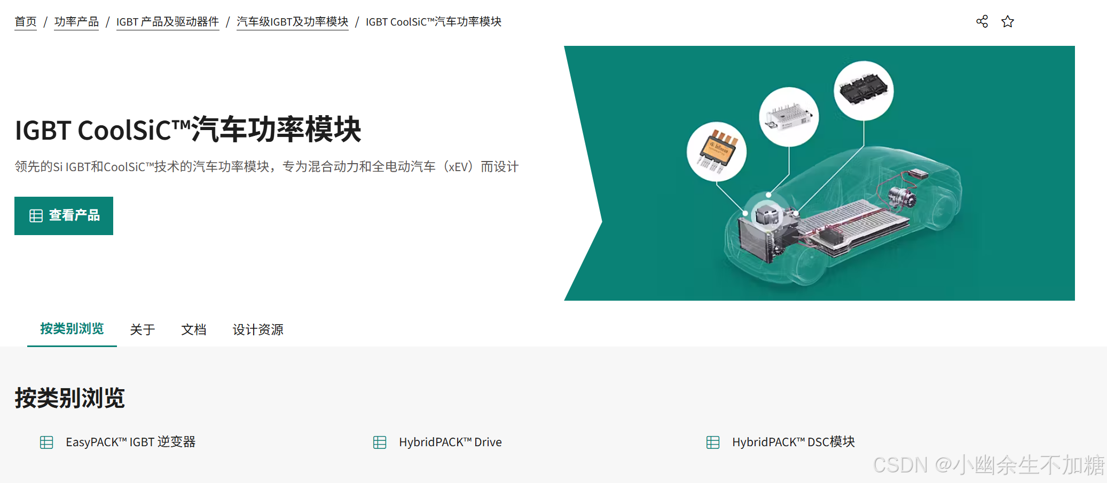The width and height of the screenshot is (1107, 483).
Task: Select the 按类别浏览 tab
Action: (x=72, y=329)
